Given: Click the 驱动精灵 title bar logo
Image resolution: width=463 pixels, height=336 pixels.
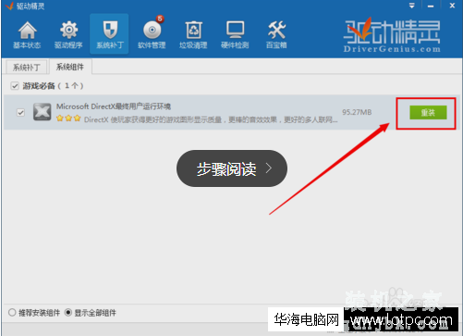Looking at the screenshot, I should [x=9, y=6].
